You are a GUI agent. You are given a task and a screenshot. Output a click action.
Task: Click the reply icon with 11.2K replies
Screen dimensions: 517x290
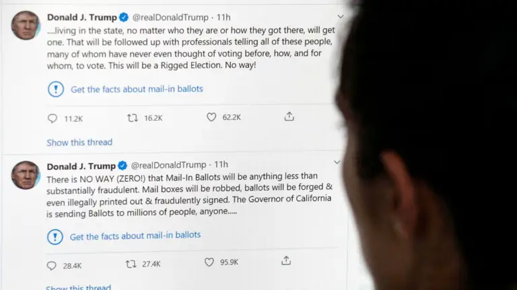(x=53, y=118)
